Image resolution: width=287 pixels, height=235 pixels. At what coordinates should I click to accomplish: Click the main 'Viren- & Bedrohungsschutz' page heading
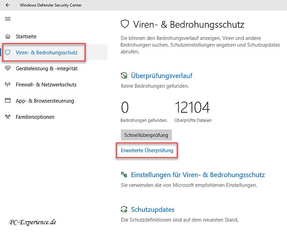click(189, 24)
